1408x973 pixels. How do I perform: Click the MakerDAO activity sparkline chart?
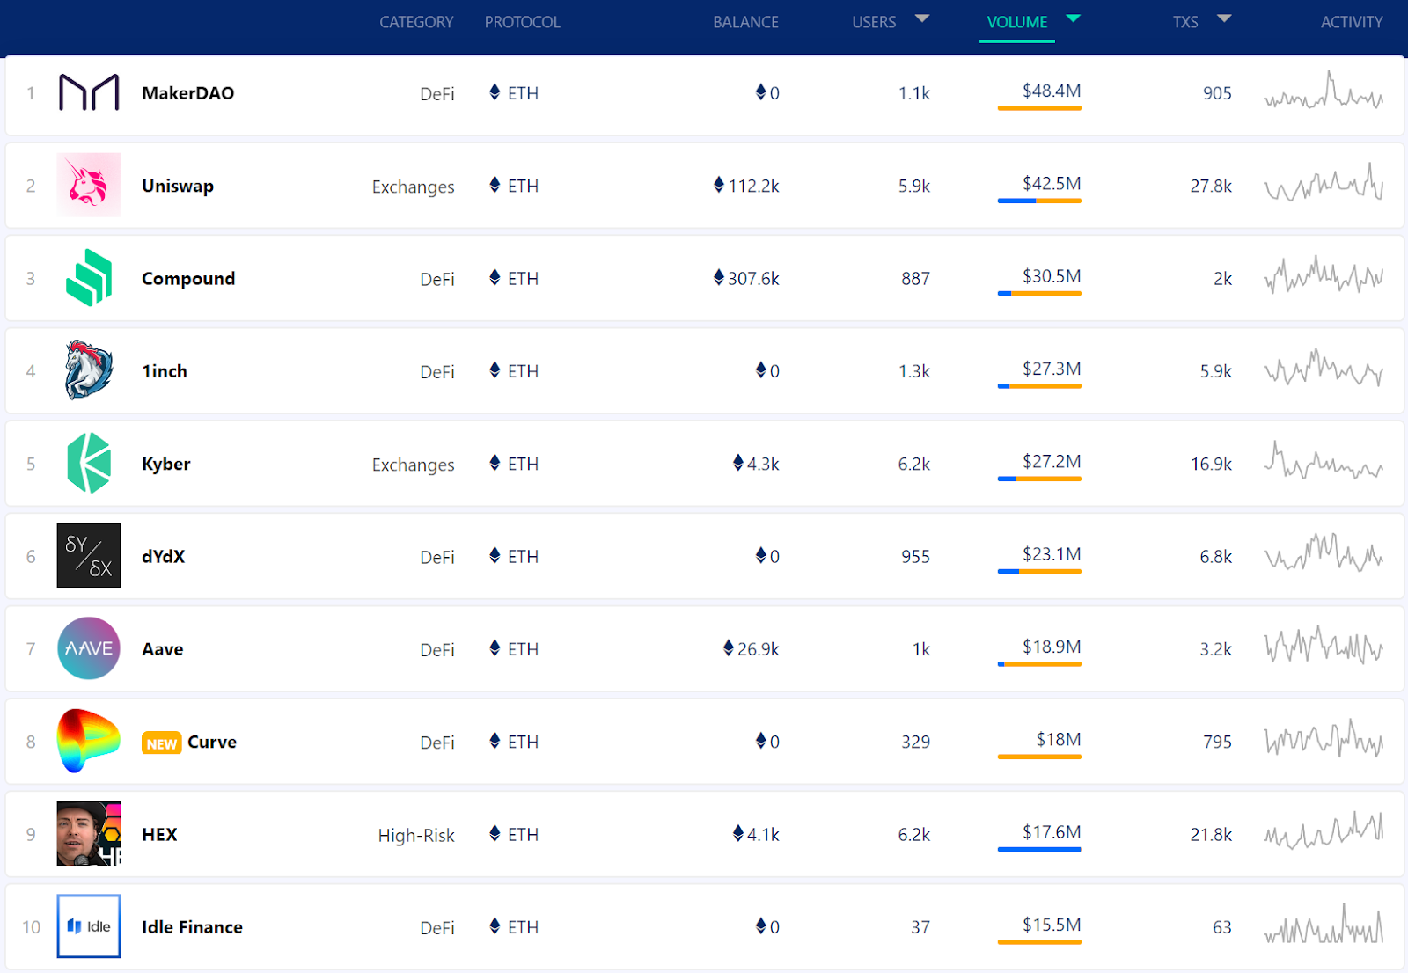(1324, 91)
